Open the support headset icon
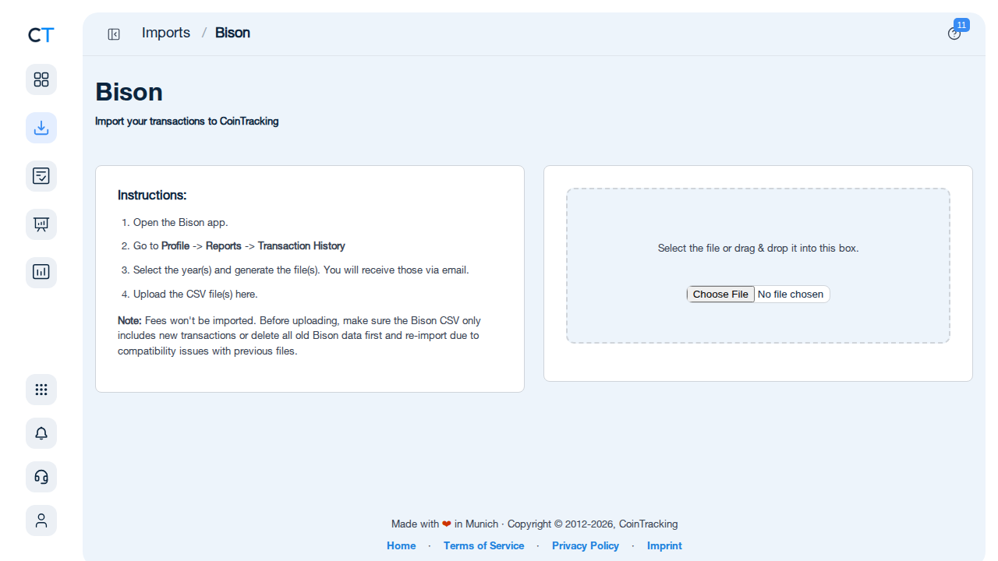 pos(41,477)
